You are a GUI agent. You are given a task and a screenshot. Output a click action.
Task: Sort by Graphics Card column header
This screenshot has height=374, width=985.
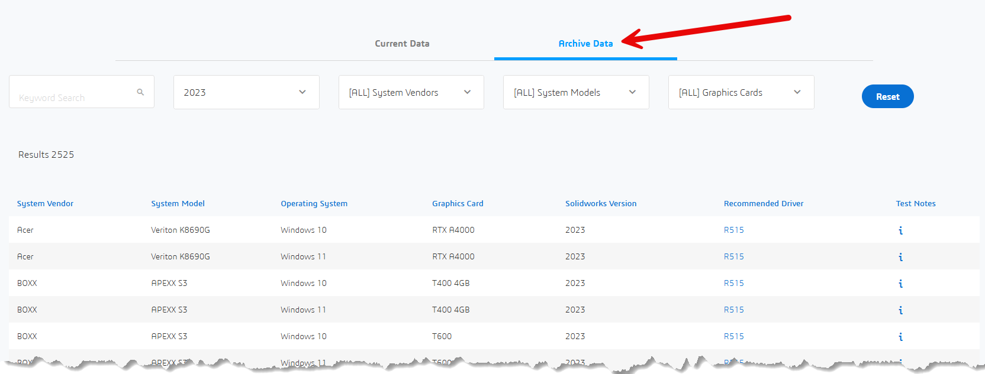(458, 203)
